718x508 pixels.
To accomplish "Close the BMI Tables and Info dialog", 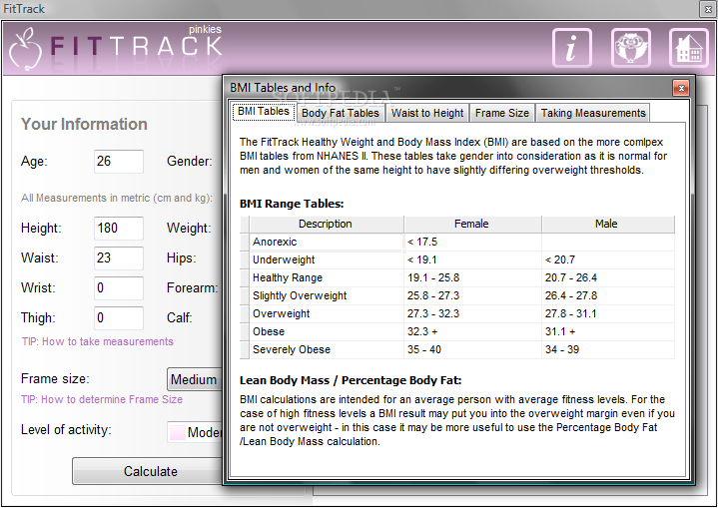I will tap(680, 88).
